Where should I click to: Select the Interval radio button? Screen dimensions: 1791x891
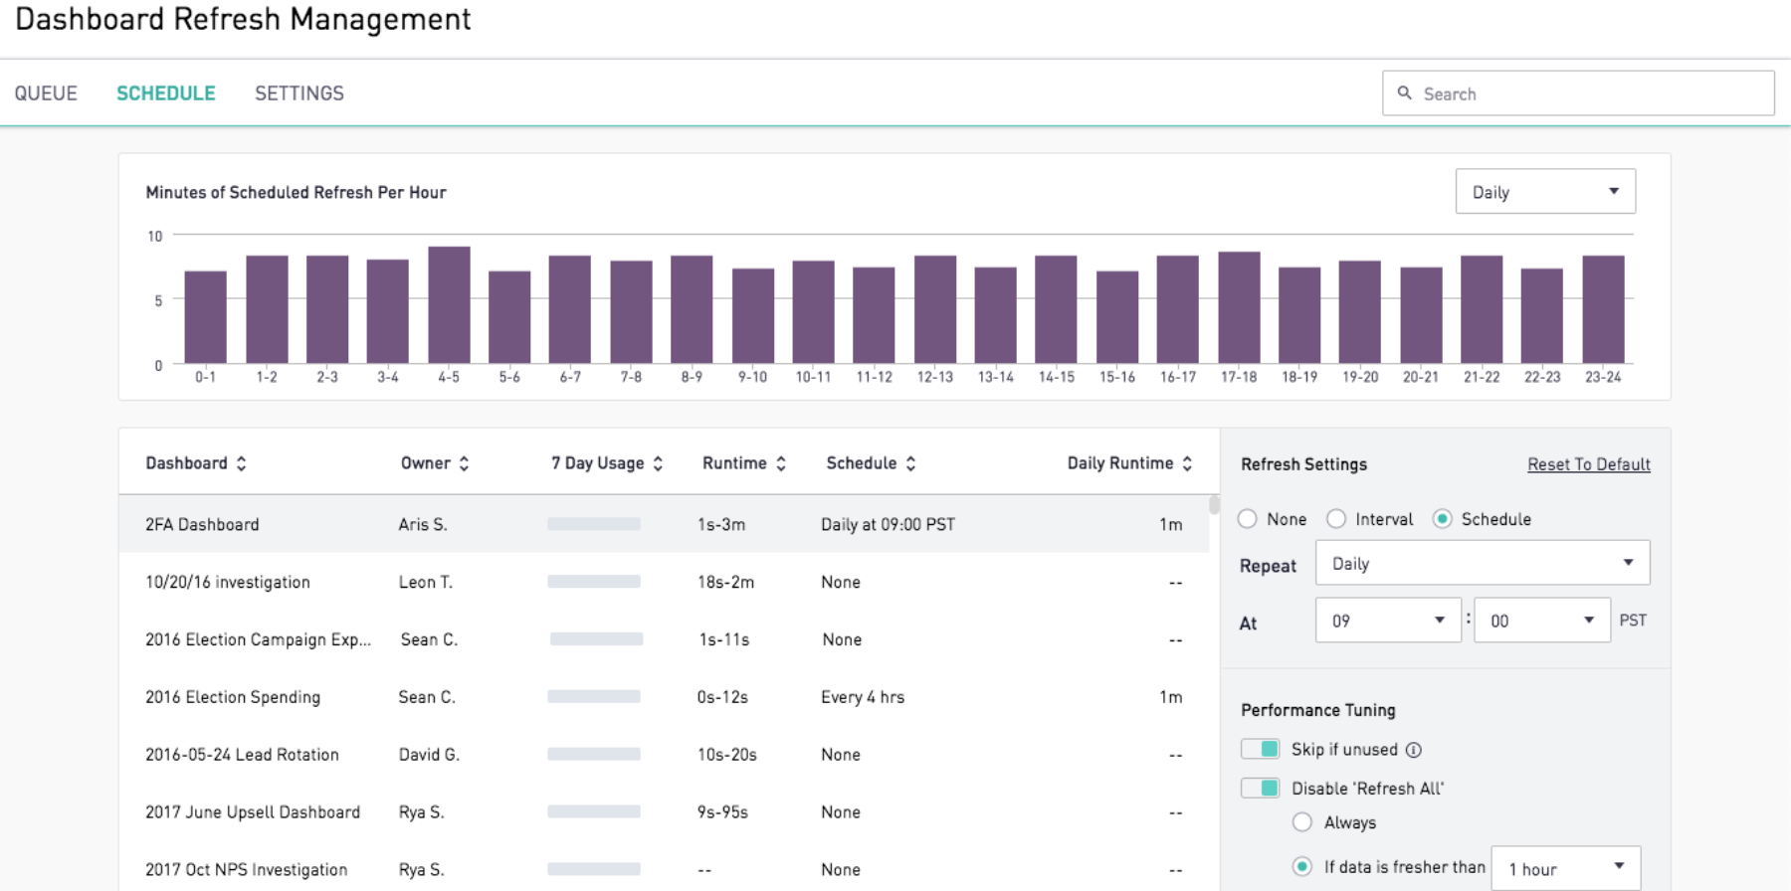1336,519
